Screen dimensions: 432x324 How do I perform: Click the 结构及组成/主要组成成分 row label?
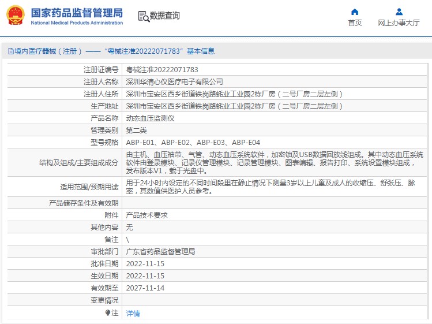pos(78,163)
